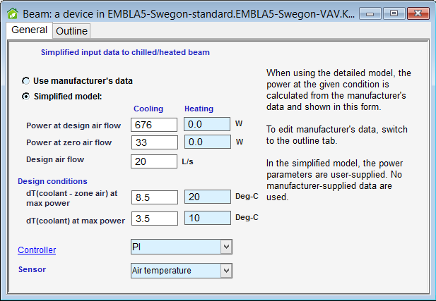Maximize the Beam window

(394, 13)
